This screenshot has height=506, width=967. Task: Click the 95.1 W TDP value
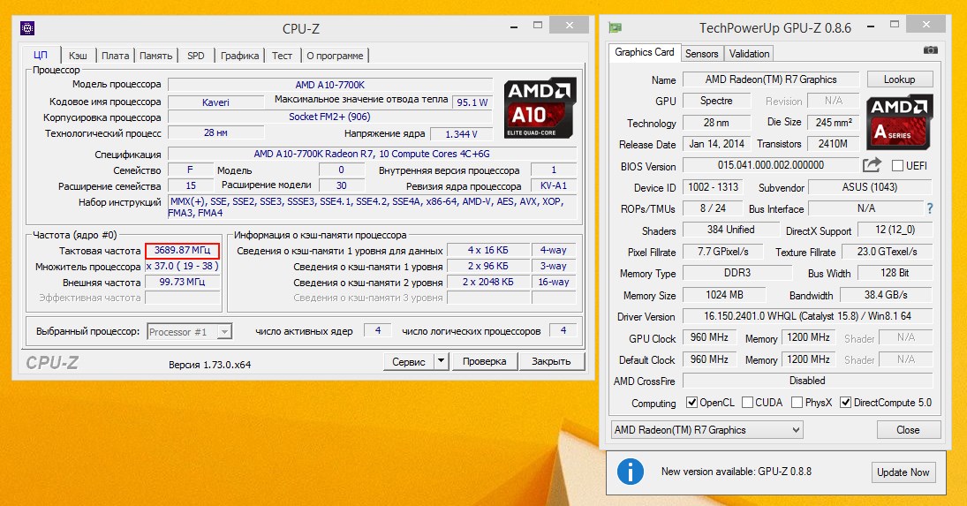click(x=472, y=102)
